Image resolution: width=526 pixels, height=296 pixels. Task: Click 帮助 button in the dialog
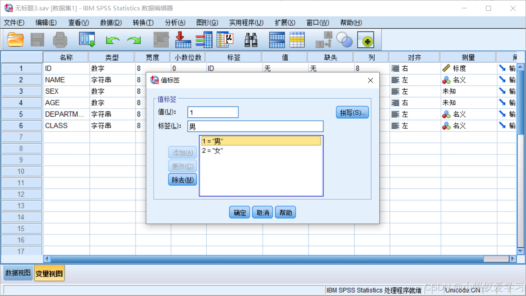(x=286, y=212)
